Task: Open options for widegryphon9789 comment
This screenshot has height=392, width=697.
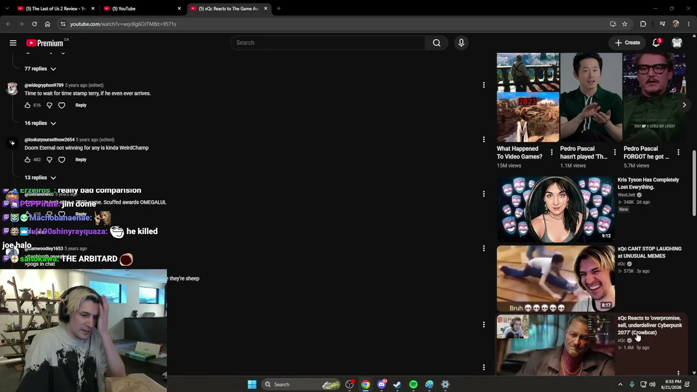Action: point(484,85)
